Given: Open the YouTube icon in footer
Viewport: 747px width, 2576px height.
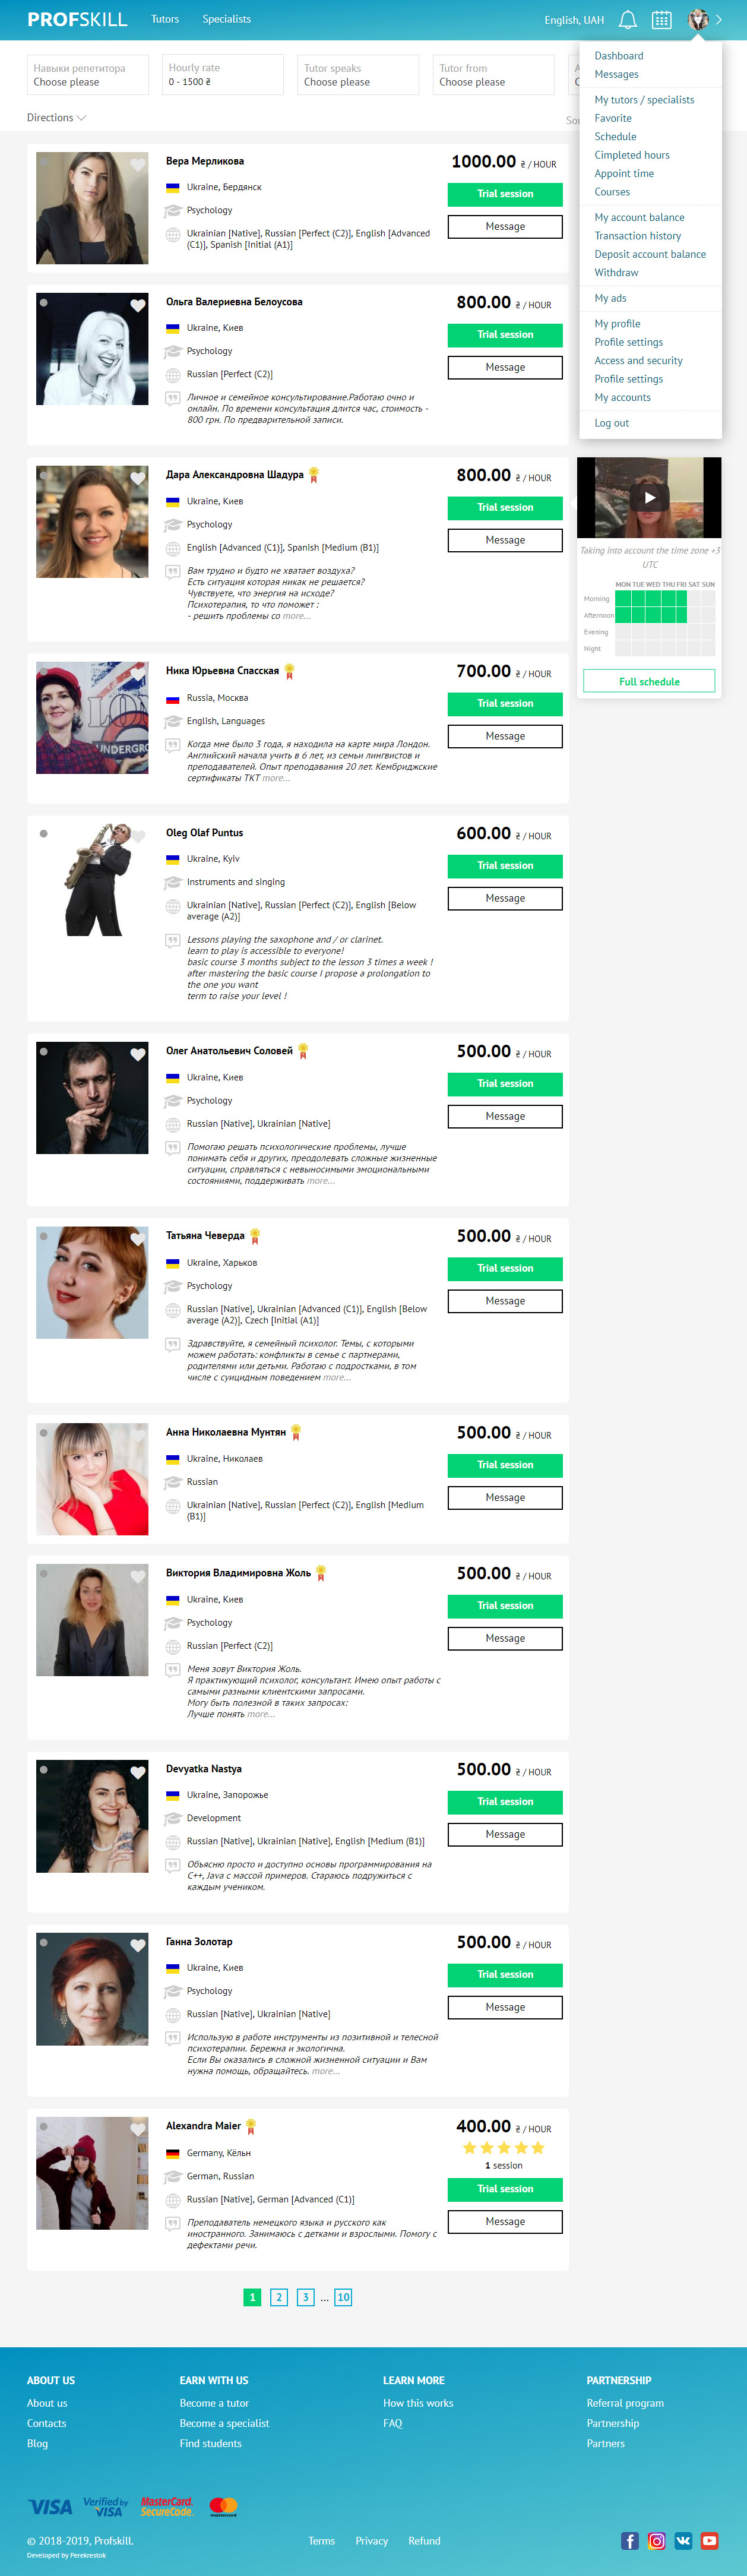Looking at the screenshot, I should [x=710, y=2540].
